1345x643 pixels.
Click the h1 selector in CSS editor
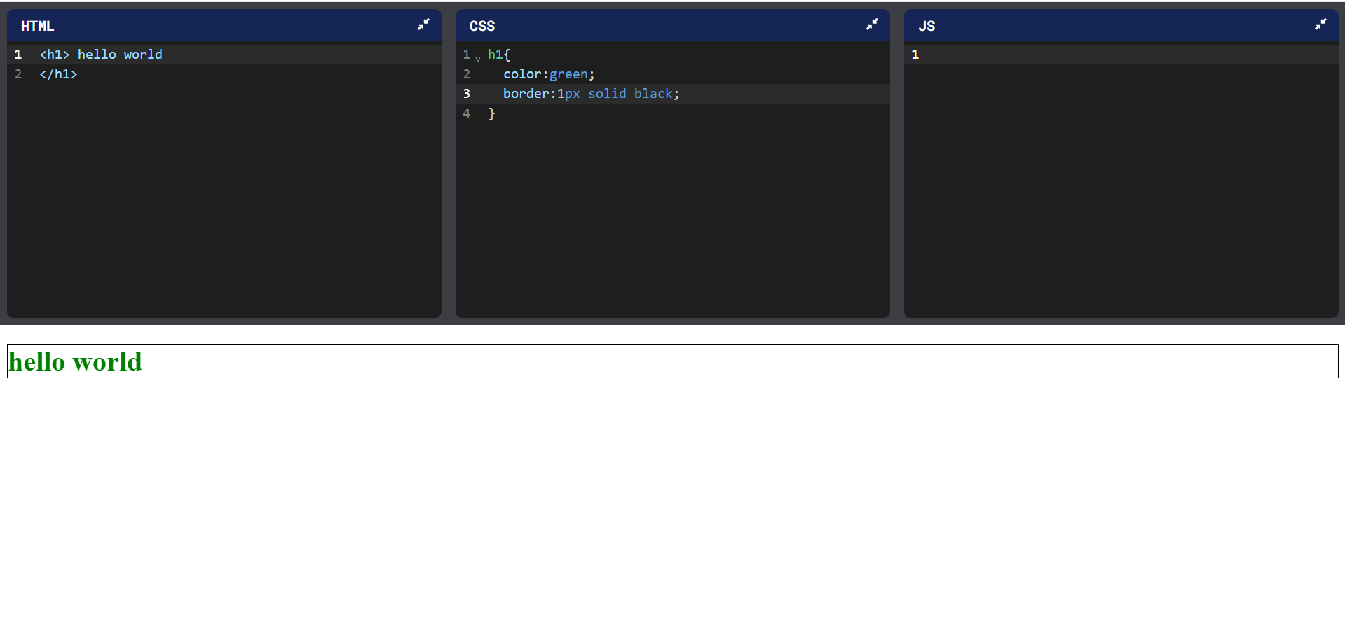[x=496, y=55]
